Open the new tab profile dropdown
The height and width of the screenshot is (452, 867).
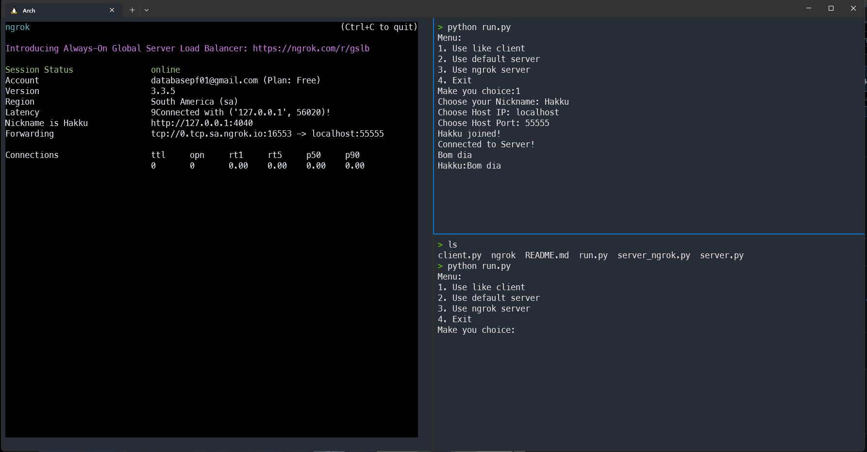tap(147, 10)
